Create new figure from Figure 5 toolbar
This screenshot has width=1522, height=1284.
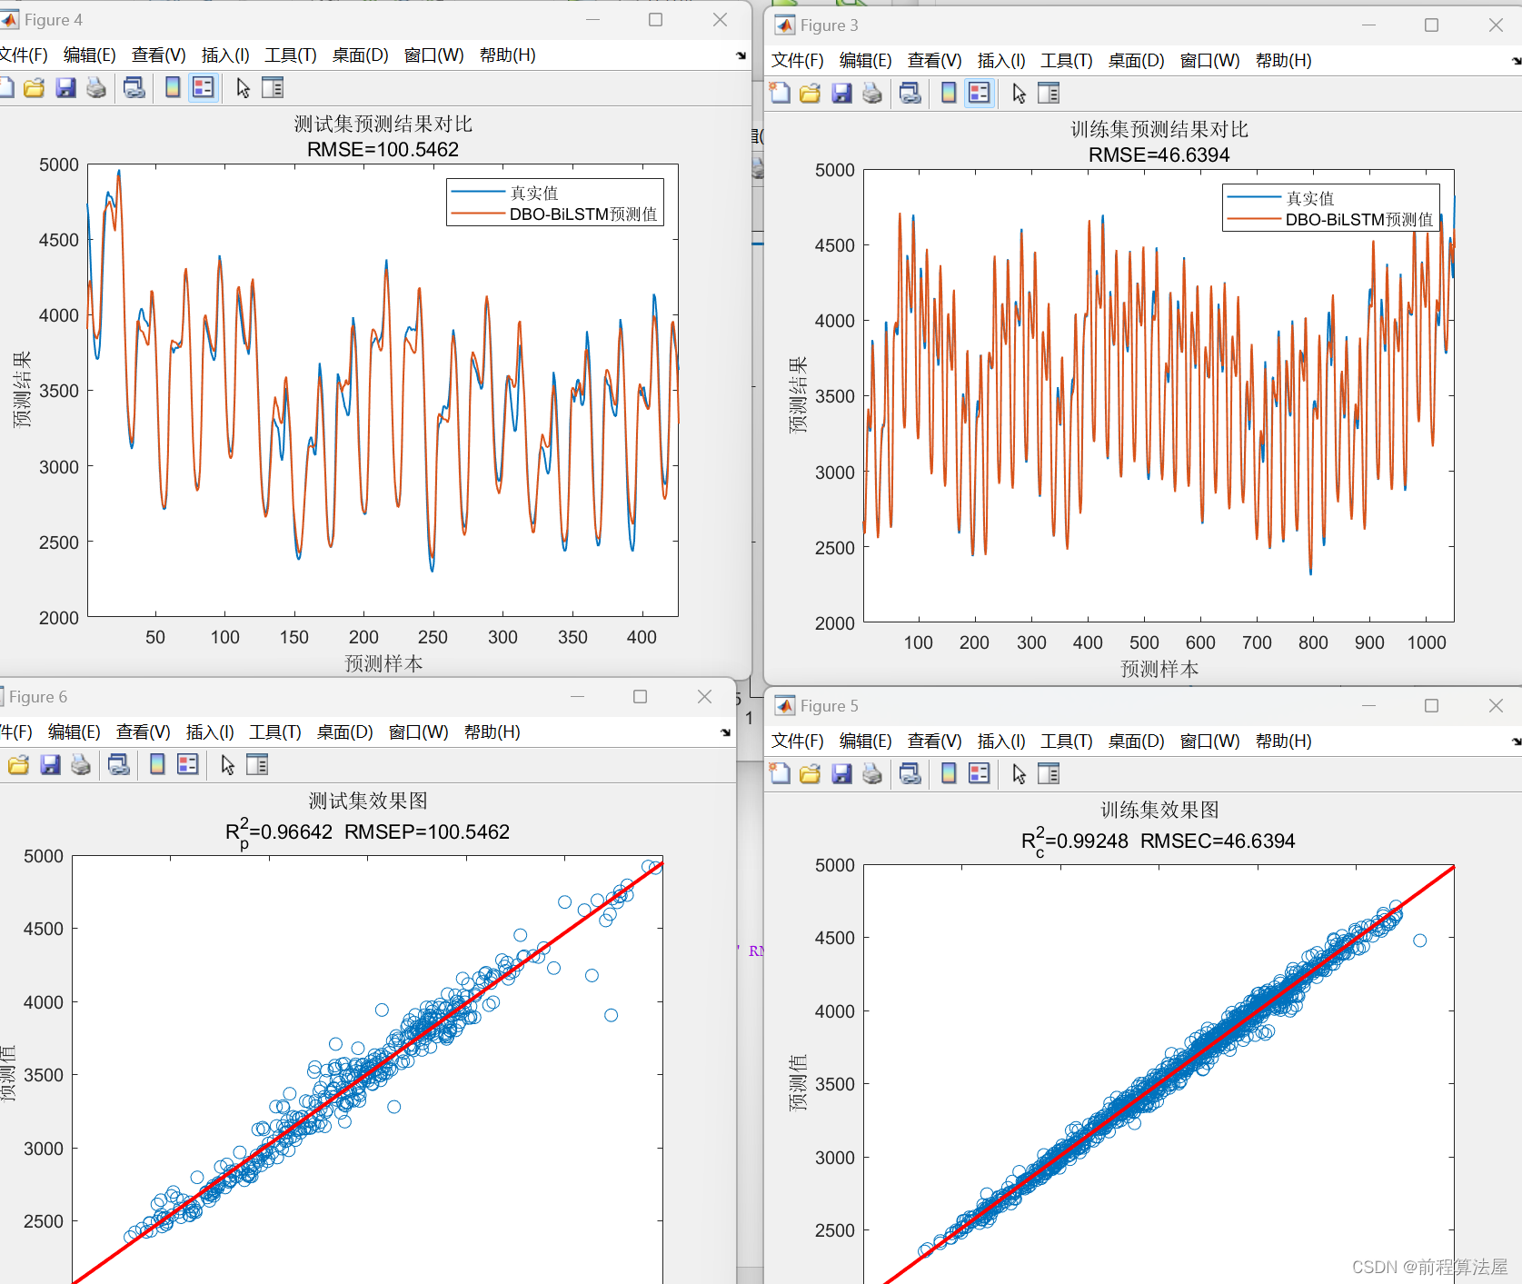click(x=780, y=774)
